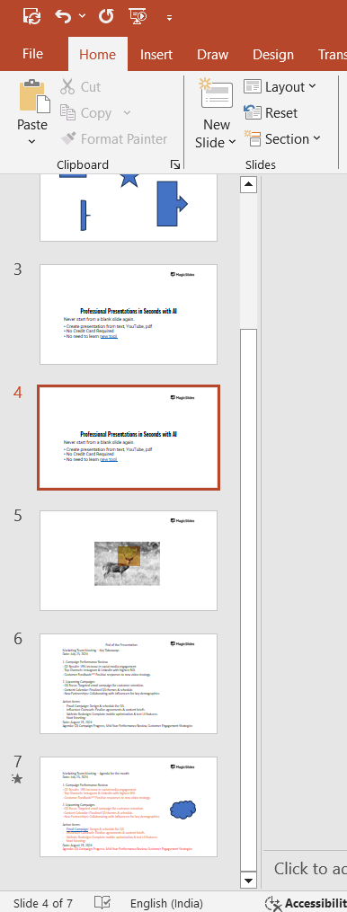
Task: Click the English (India) language indicator
Action: [x=166, y=903]
